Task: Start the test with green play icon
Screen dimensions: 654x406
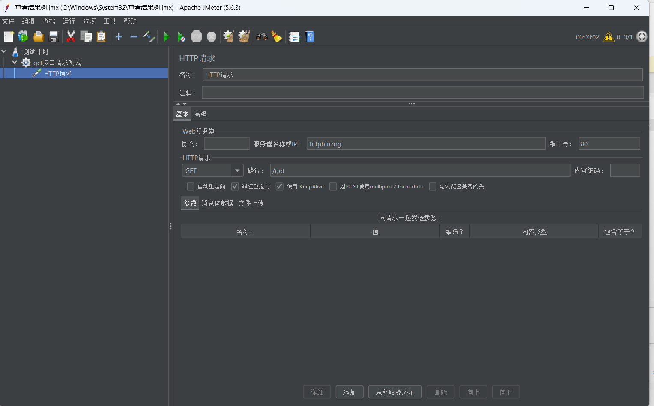Action: click(x=167, y=37)
